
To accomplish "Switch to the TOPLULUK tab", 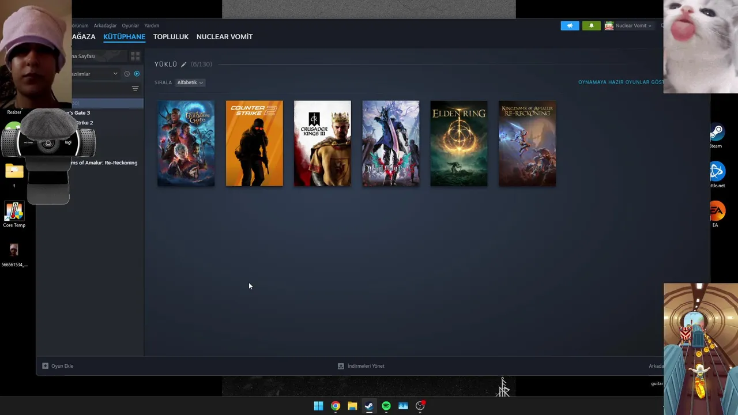I will [171, 37].
